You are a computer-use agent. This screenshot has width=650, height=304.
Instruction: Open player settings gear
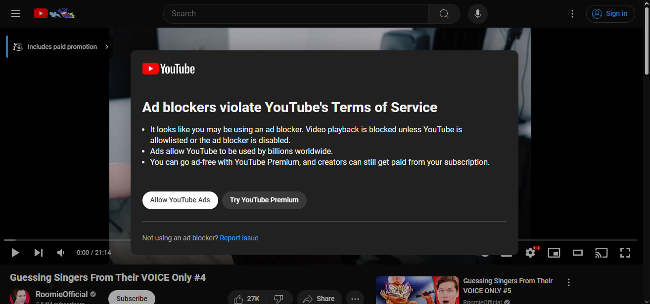point(531,253)
